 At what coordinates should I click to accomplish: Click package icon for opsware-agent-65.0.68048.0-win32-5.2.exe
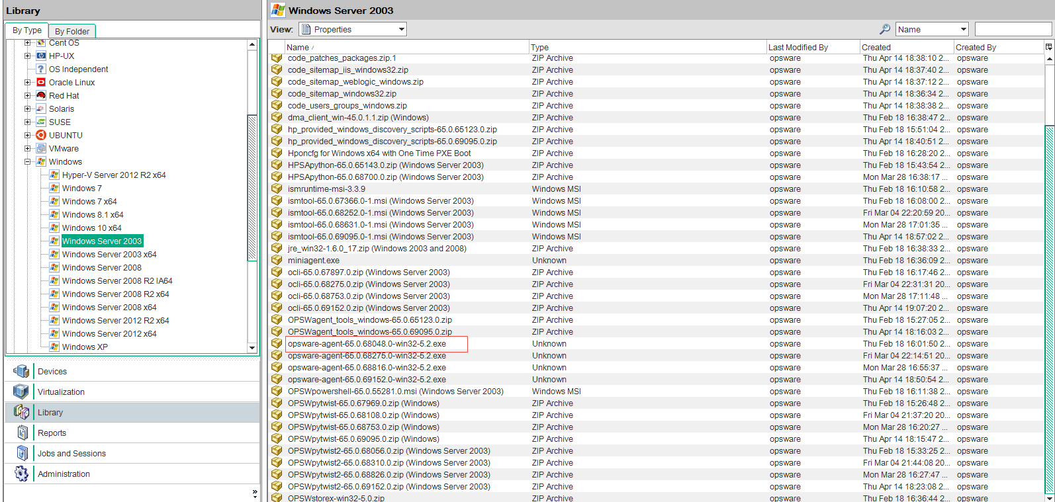pyautogui.click(x=277, y=344)
